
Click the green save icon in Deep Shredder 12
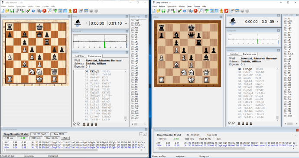[12, 11]
